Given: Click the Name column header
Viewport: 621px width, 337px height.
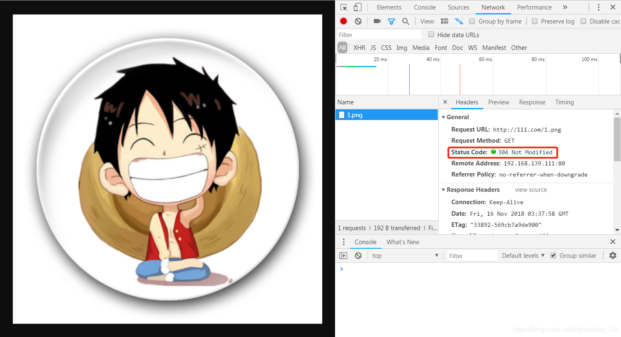Looking at the screenshot, I should (x=387, y=102).
